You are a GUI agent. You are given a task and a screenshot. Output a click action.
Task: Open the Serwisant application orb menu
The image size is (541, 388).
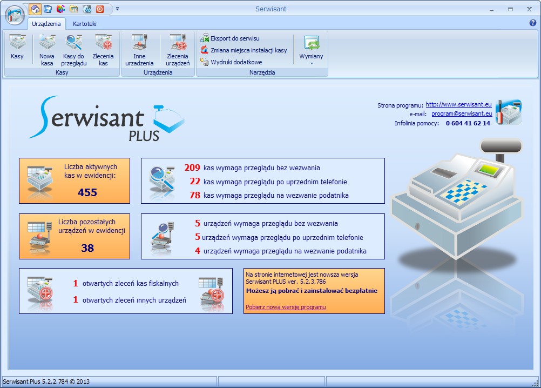[x=15, y=15]
